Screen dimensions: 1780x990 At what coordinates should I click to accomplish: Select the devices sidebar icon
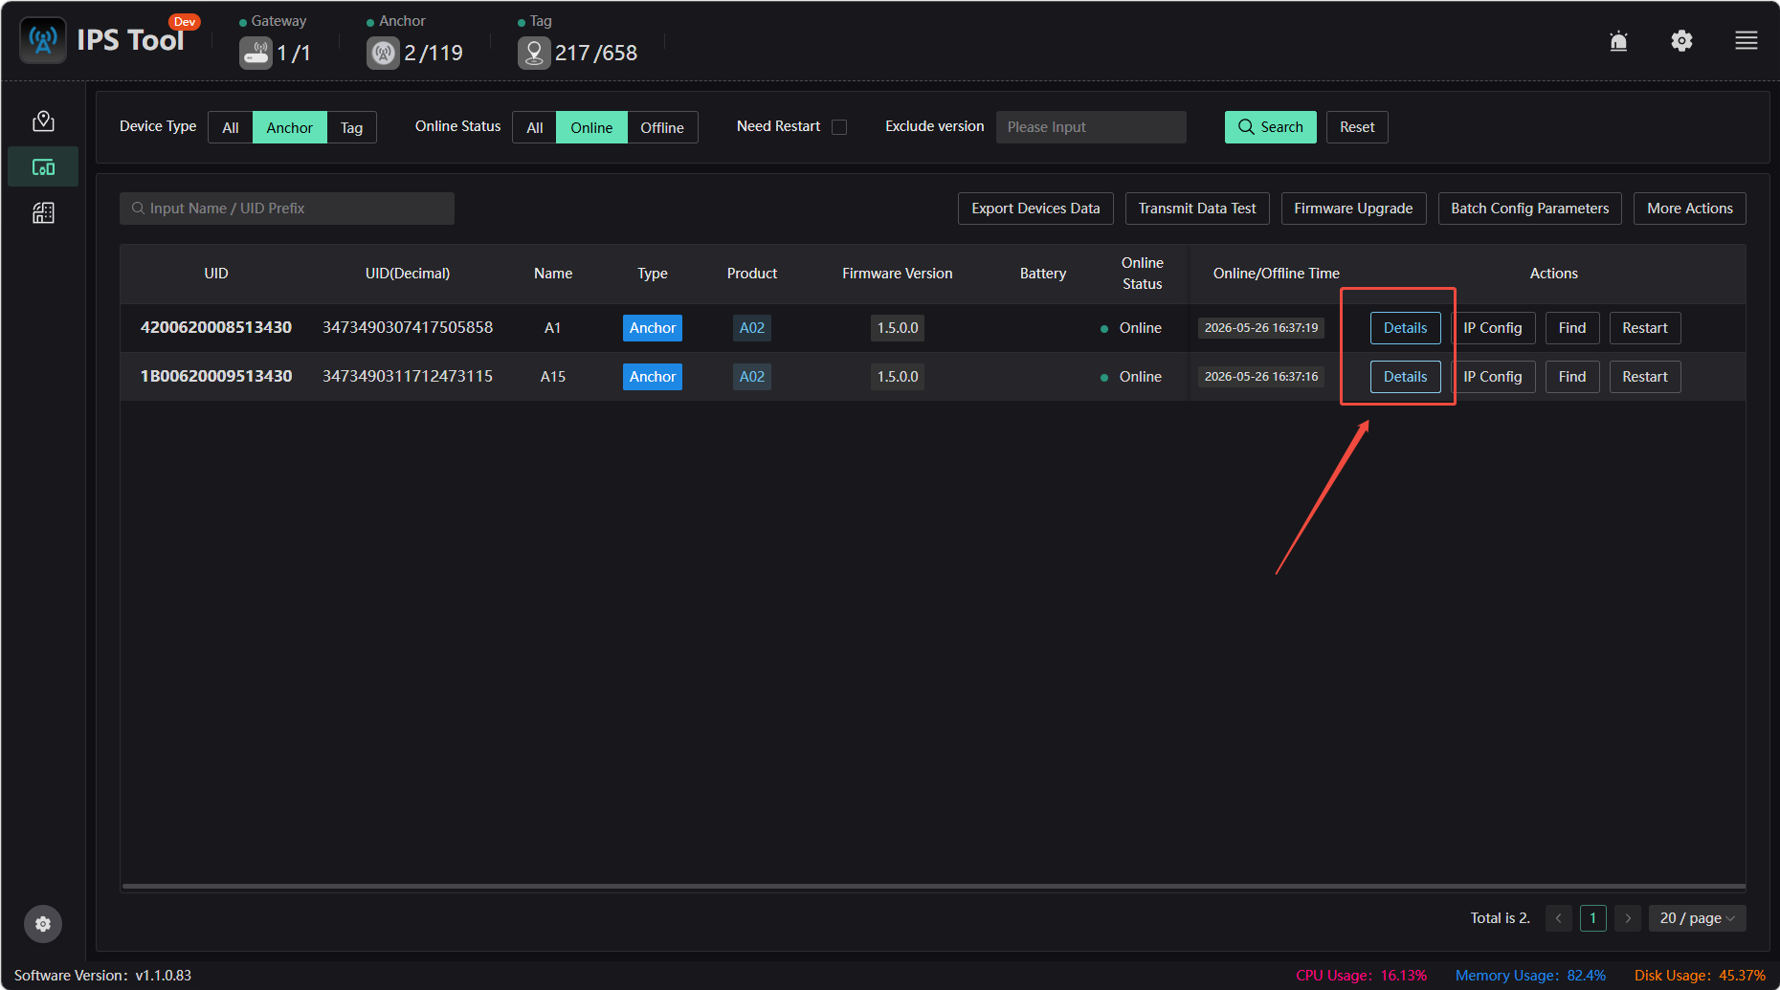click(x=43, y=167)
